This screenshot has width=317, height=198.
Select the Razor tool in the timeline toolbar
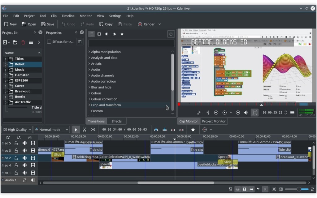[x=84, y=129]
